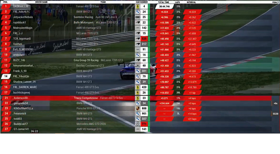Click the McLaren logo in BUZY_146's row
The width and height of the screenshot is (280, 154).
click(138, 60)
